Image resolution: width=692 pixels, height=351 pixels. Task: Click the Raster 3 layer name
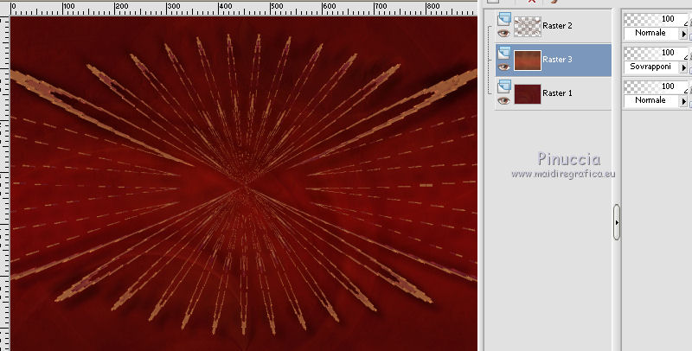tap(557, 59)
